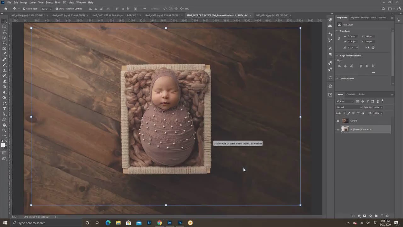Uncheck Show Transform Controls

click(57, 9)
